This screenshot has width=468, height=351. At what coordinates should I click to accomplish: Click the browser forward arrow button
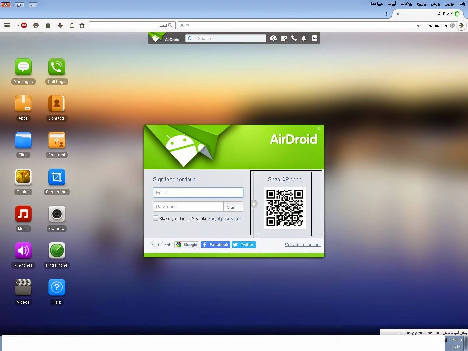(x=461, y=25)
